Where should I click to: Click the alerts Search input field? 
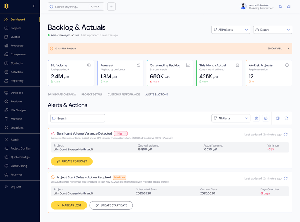coord(78,118)
